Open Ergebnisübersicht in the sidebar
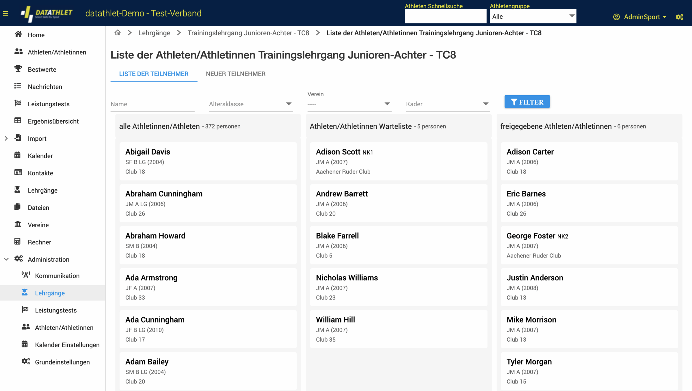This screenshot has width=692, height=391. (x=53, y=121)
